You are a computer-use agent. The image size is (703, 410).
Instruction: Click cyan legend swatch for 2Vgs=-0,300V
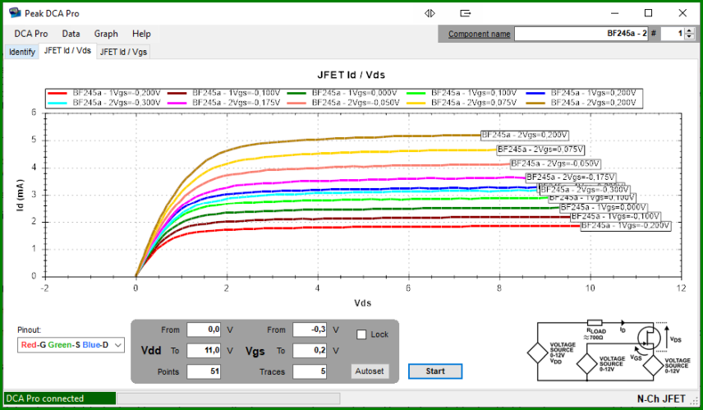tap(57, 103)
